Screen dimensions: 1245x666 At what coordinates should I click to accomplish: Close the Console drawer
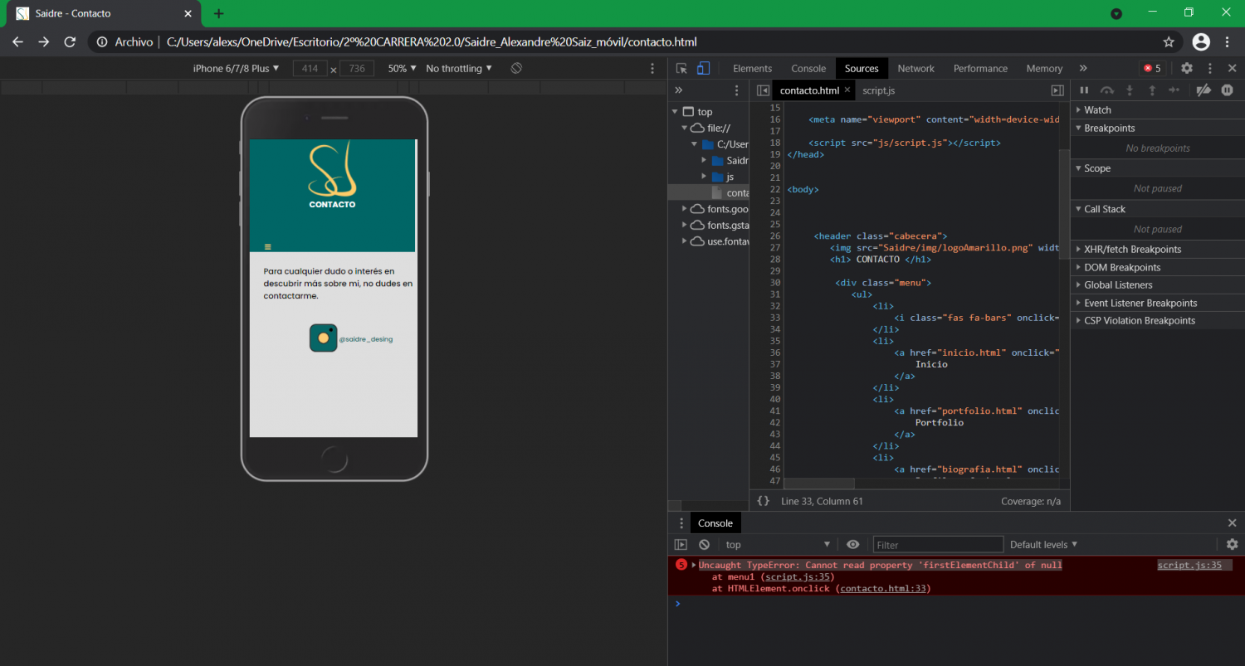pos(1232,523)
